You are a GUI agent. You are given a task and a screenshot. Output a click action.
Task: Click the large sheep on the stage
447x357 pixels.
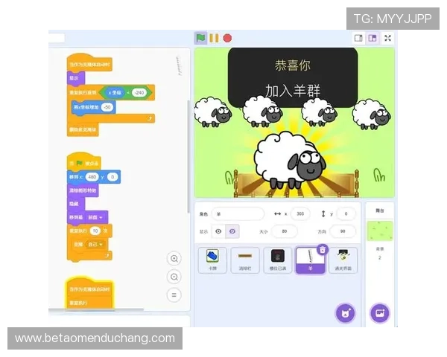click(290, 161)
